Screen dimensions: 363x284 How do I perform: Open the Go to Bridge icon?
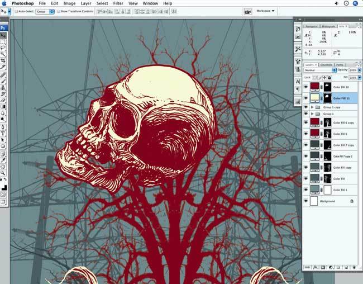point(248,11)
